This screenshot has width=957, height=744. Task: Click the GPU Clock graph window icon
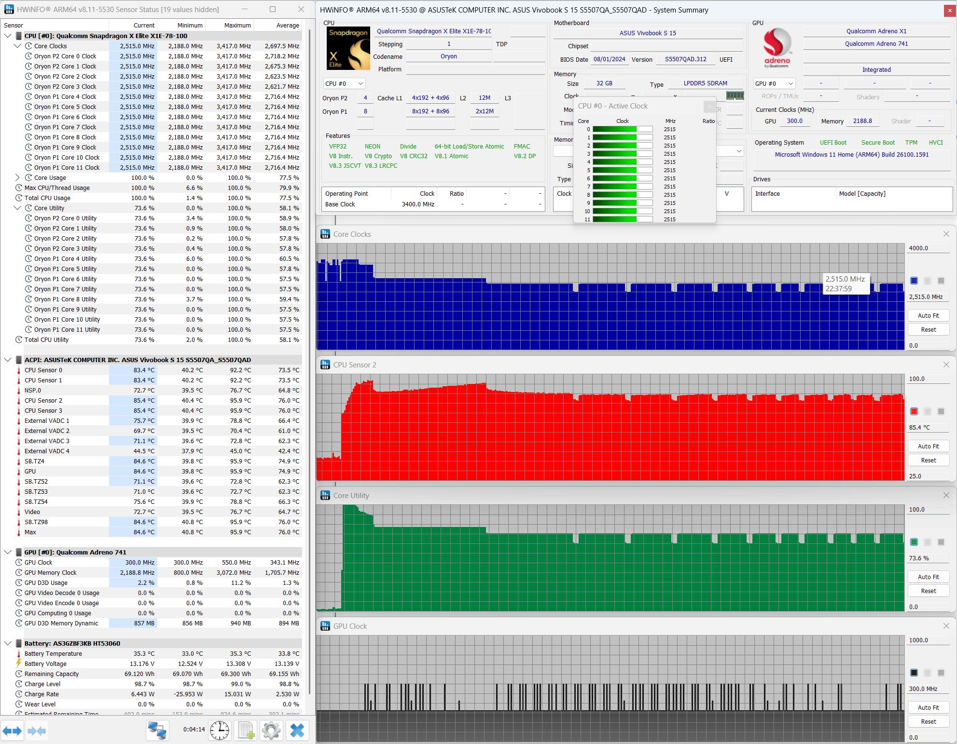tap(326, 626)
